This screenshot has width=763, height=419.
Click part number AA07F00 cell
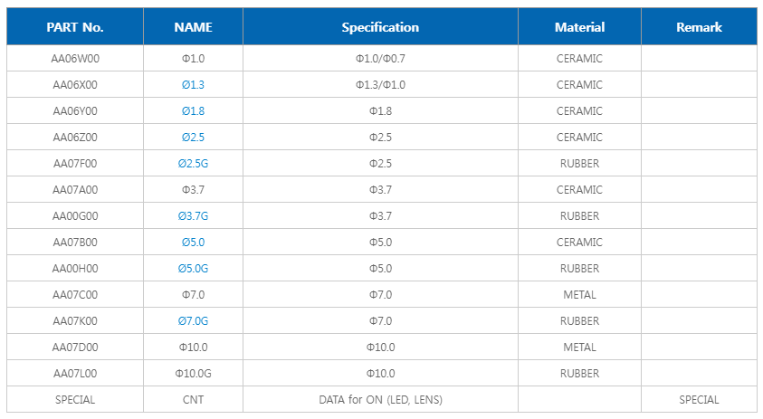pyautogui.click(x=75, y=164)
